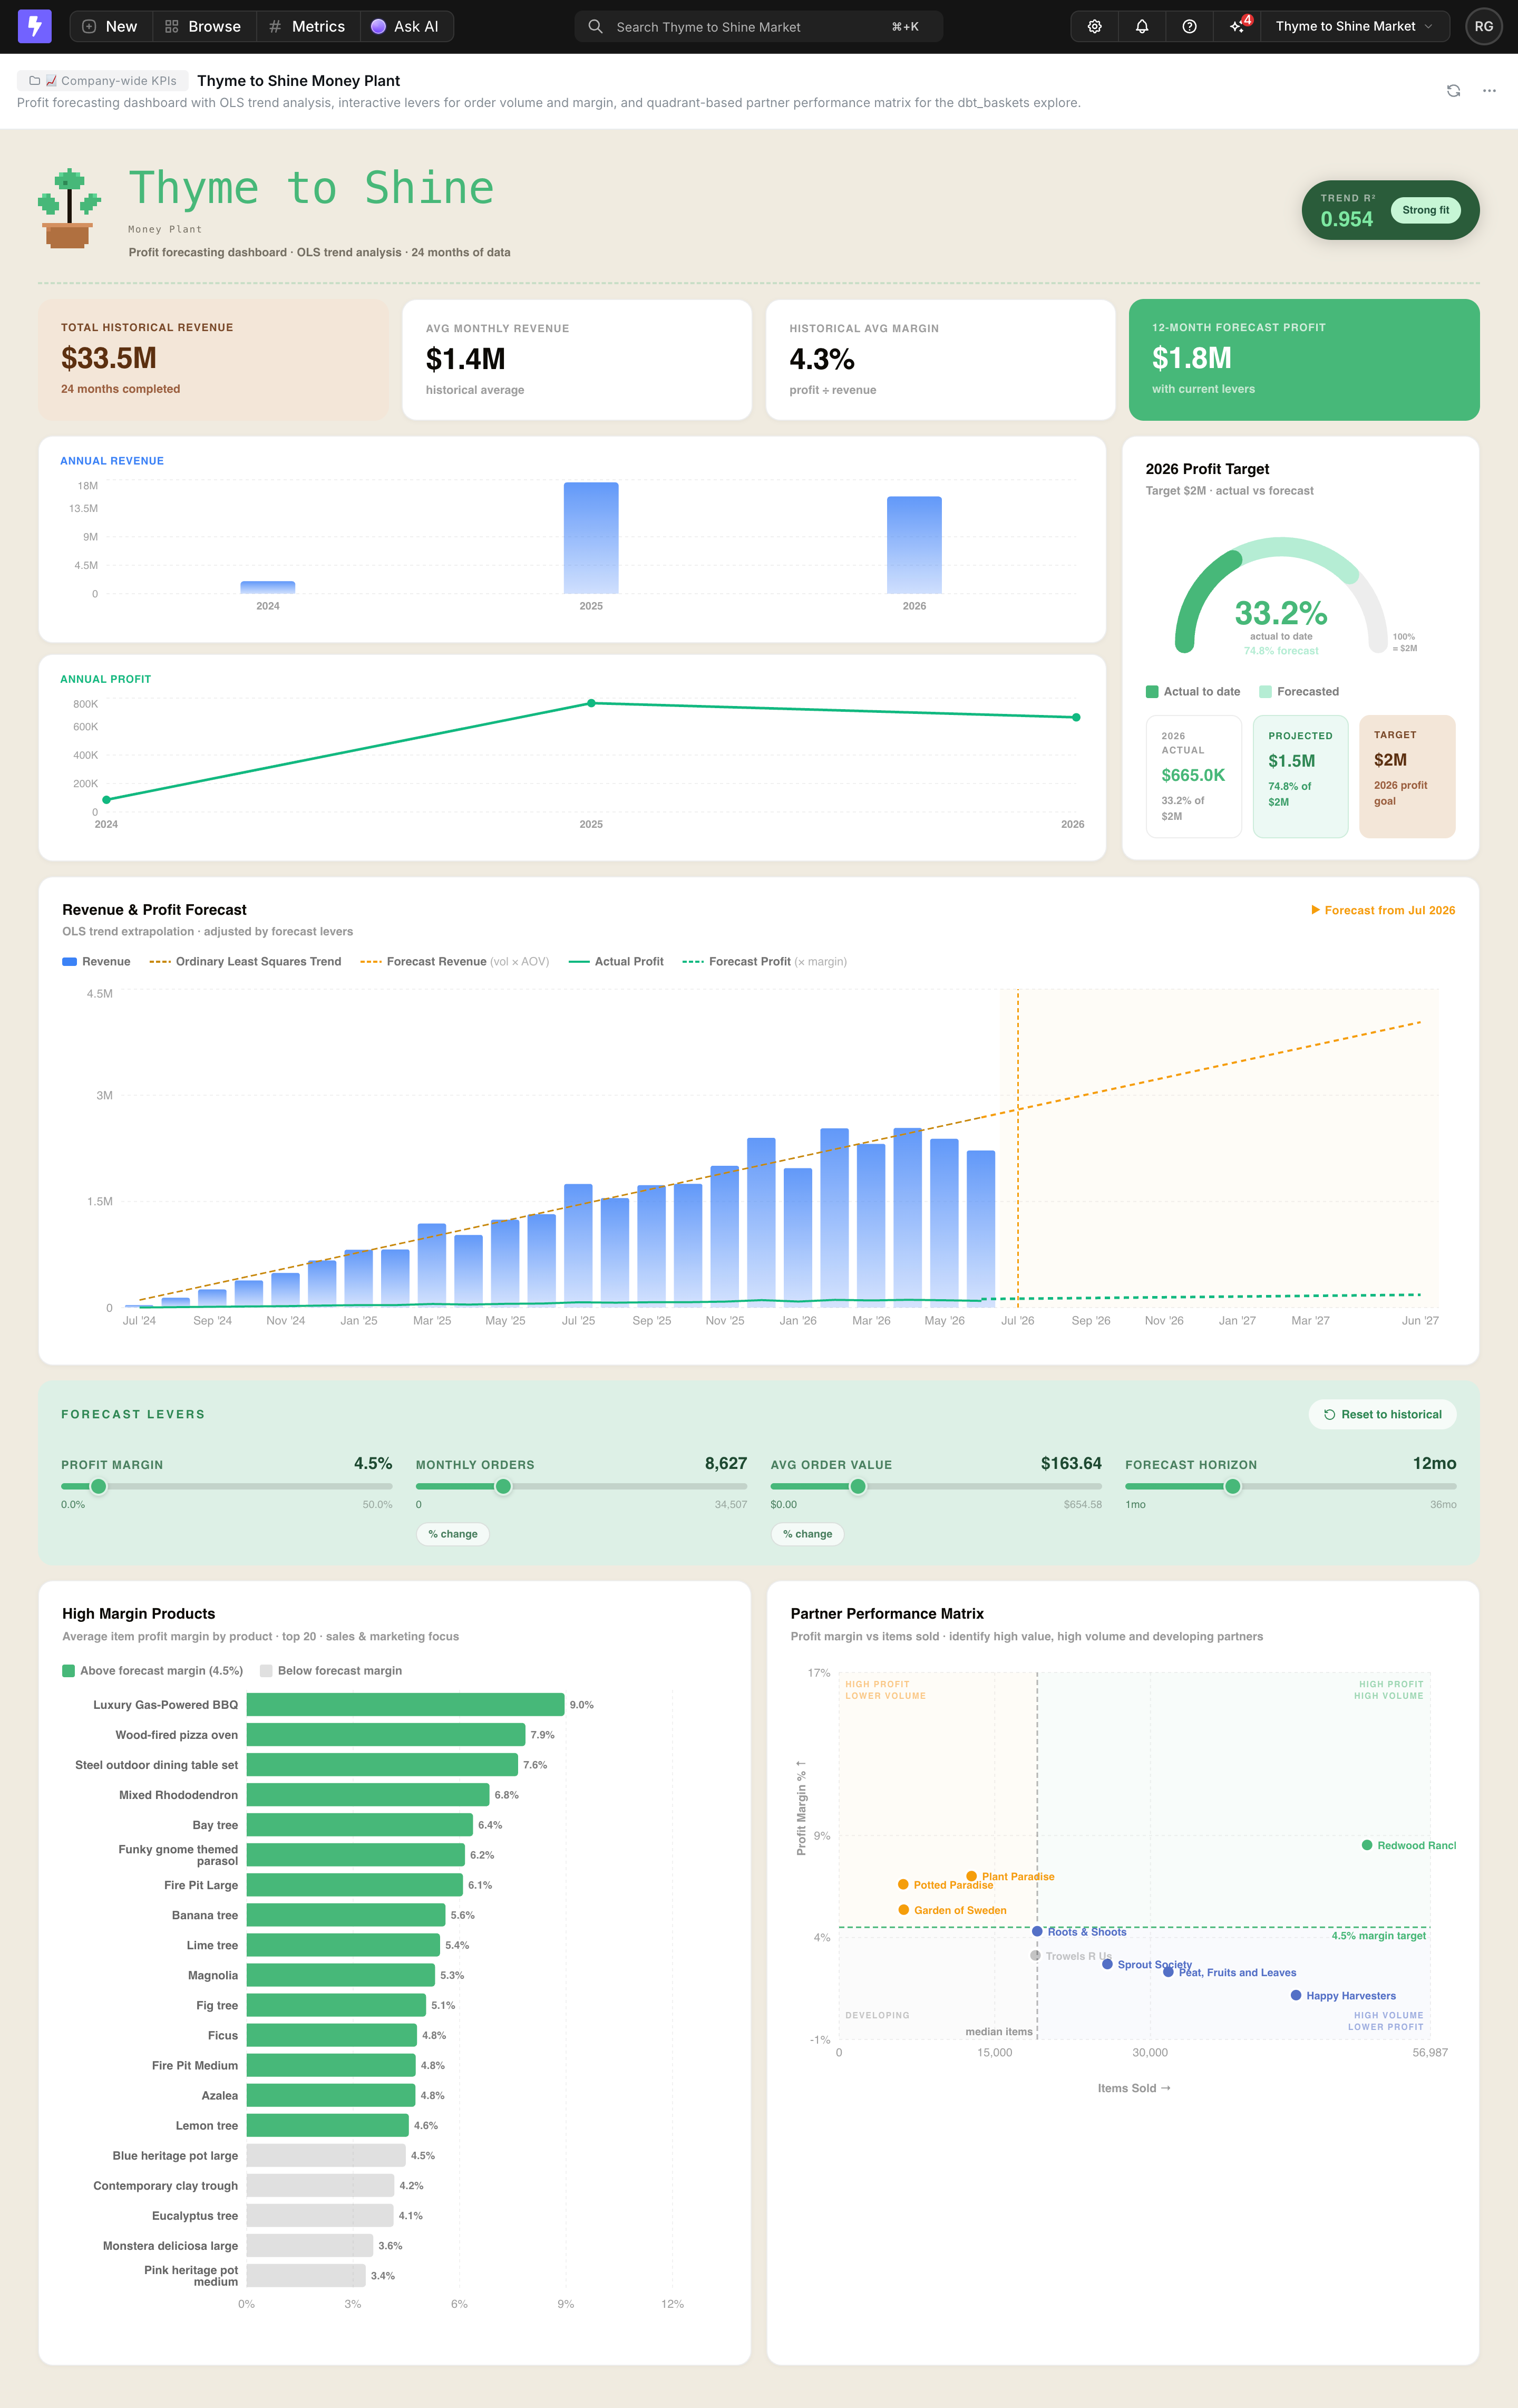
Task: Click the search field for Thyme to Shine Market
Action: [x=758, y=27]
